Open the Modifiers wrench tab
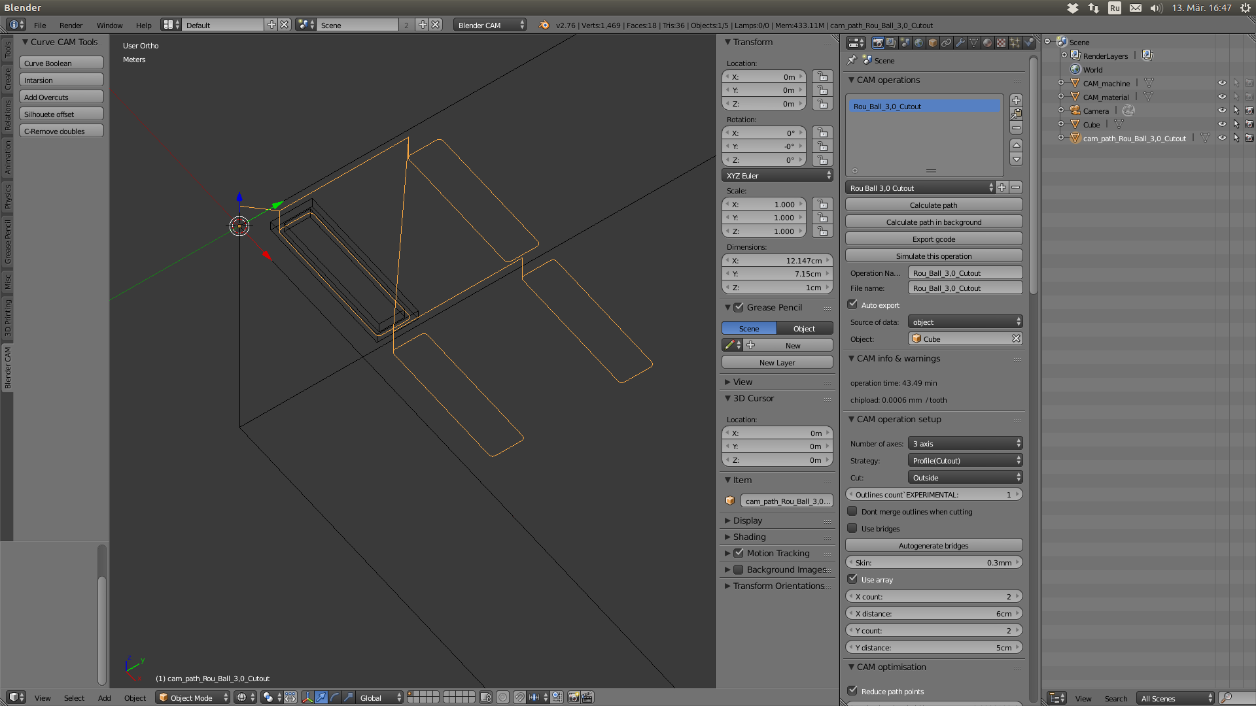The height and width of the screenshot is (706, 1256). click(960, 43)
